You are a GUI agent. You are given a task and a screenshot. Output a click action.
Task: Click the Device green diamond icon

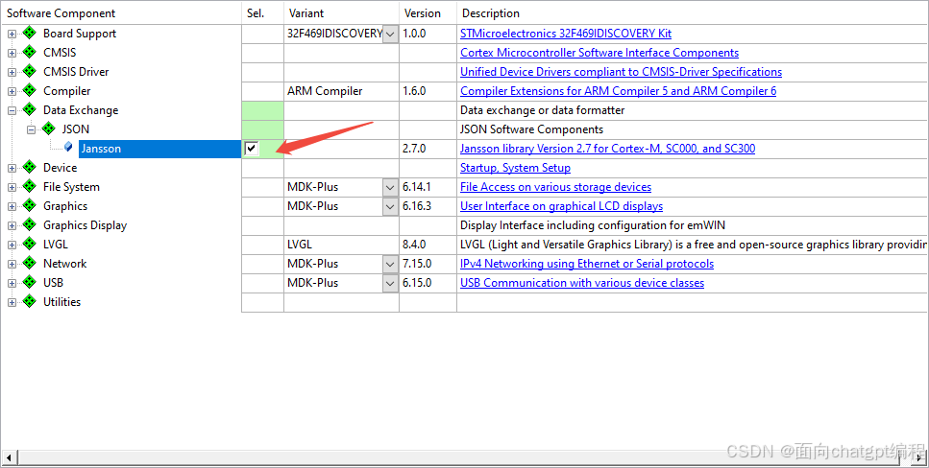click(x=29, y=167)
